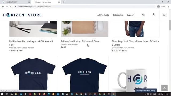Click the page vertical scrollbar thumb

coord(170,25)
